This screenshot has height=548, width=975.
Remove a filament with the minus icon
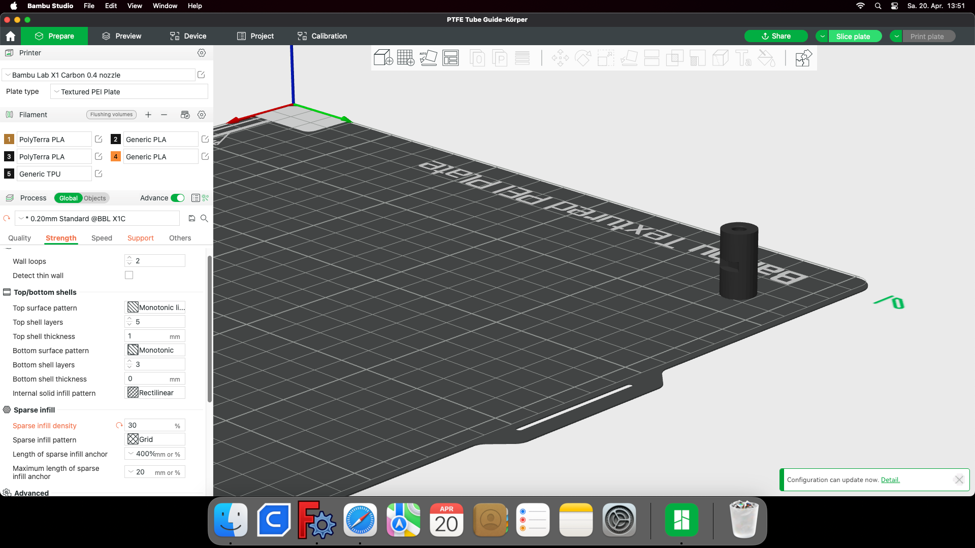pos(164,115)
